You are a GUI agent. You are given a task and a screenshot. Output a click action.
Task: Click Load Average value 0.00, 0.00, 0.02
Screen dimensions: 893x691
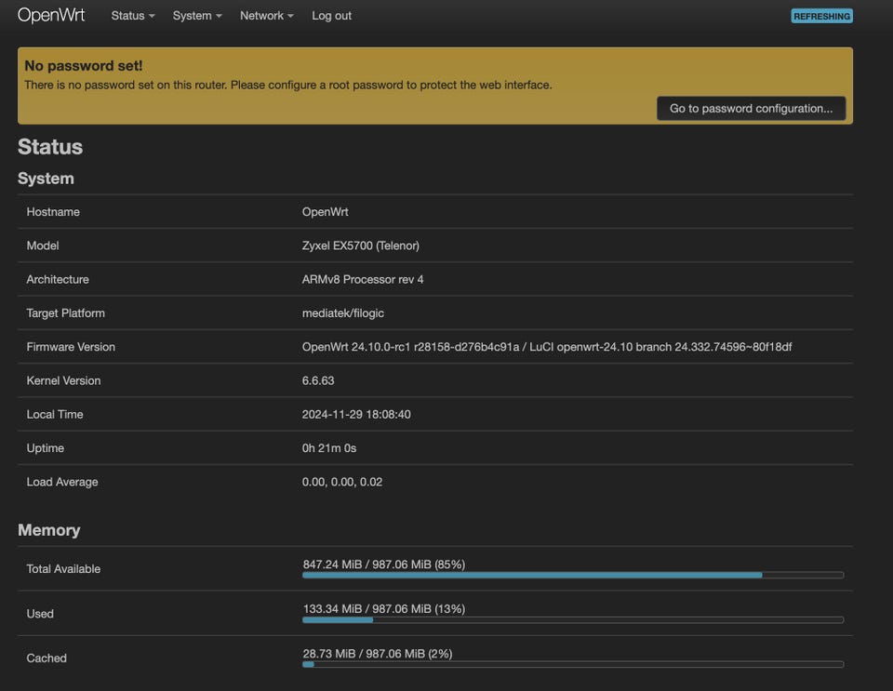(x=342, y=482)
